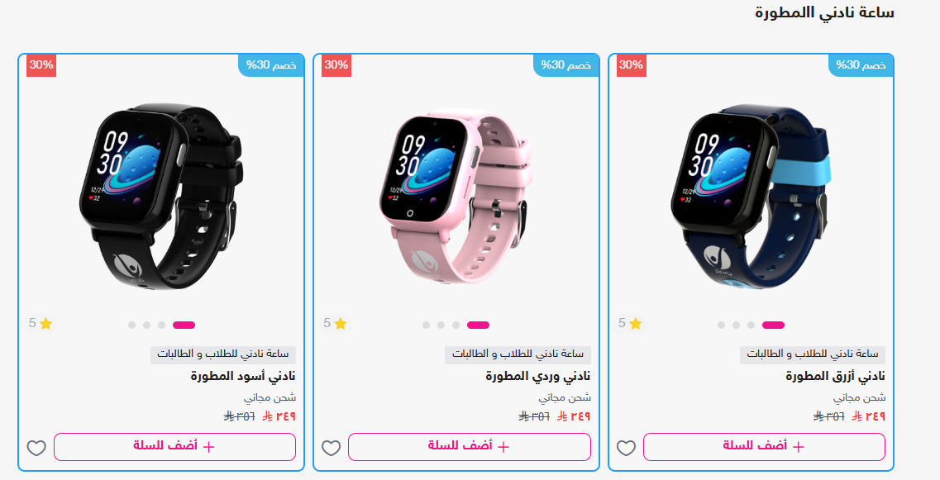Click red 30% badge on black watch

coord(41,65)
